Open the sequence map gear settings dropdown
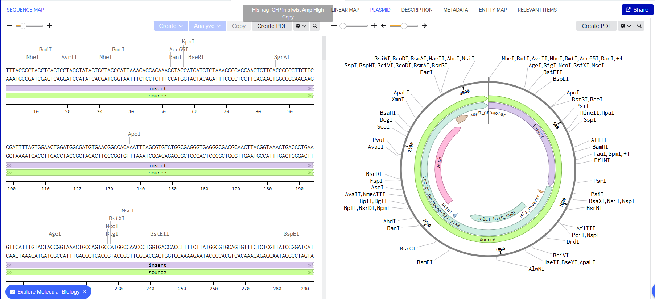655x299 pixels. pyautogui.click(x=301, y=26)
